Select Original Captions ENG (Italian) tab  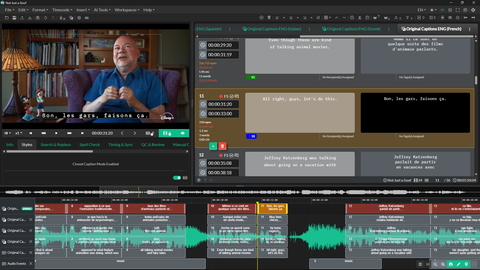point(272,29)
